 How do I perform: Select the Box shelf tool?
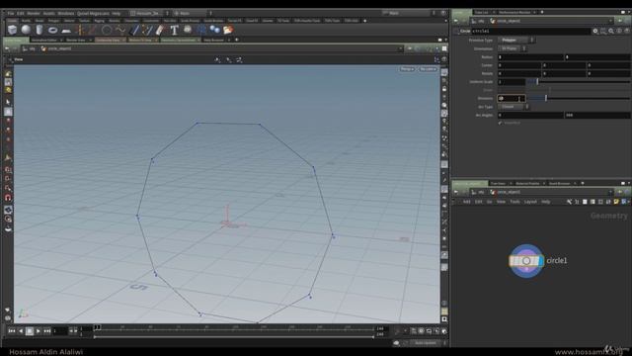coord(13,30)
